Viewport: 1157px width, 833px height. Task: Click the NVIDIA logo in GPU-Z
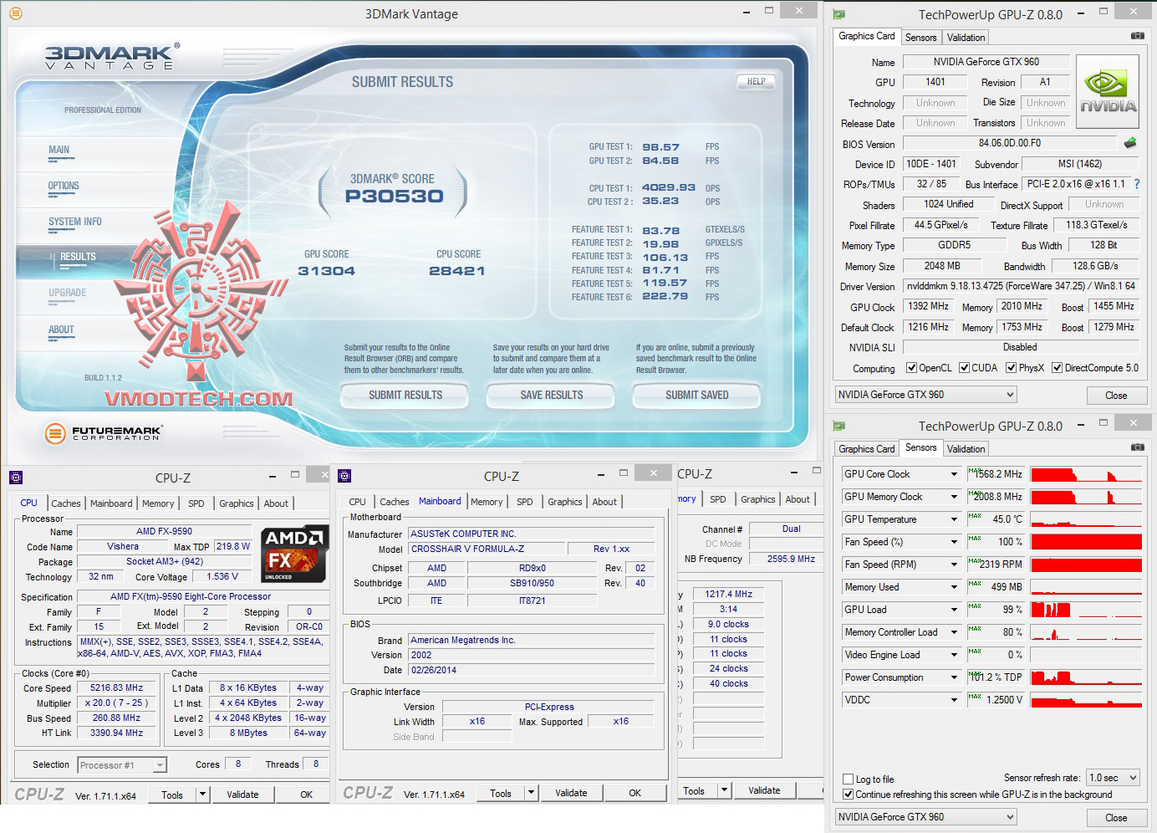(1108, 91)
